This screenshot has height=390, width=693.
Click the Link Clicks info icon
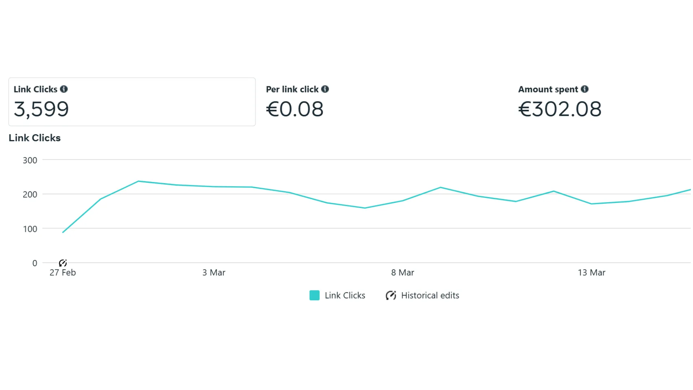[64, 89]
